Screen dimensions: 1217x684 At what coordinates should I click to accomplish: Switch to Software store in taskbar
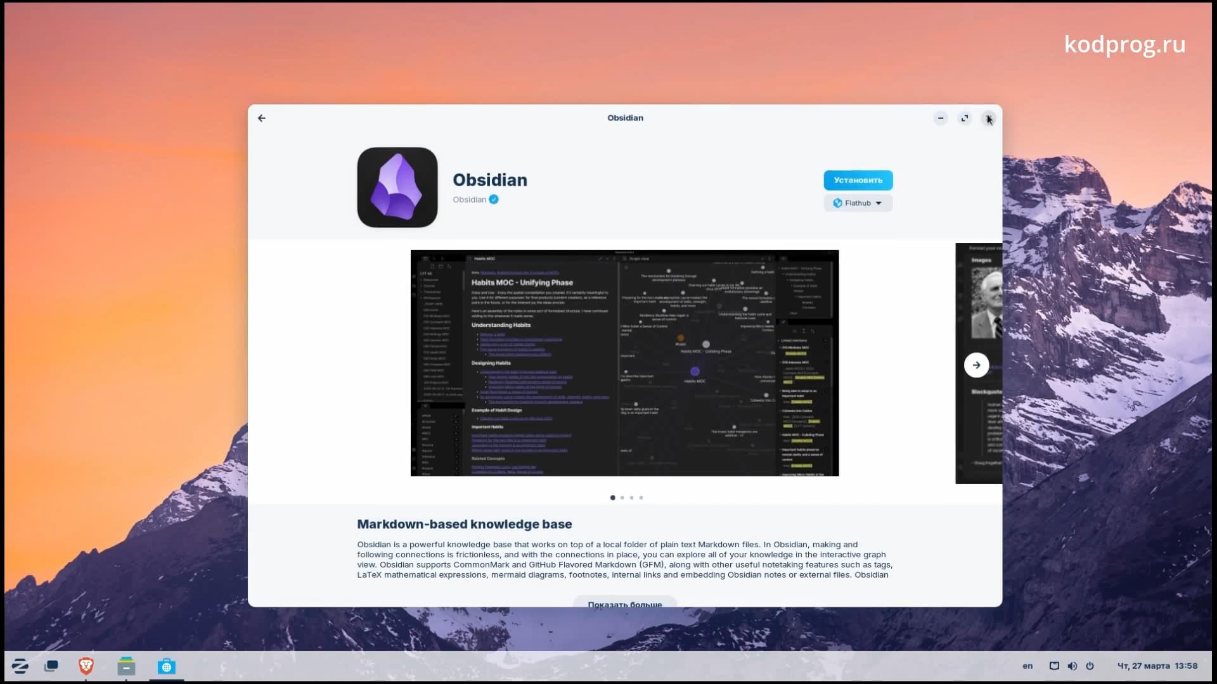click(x=167, y=666)
